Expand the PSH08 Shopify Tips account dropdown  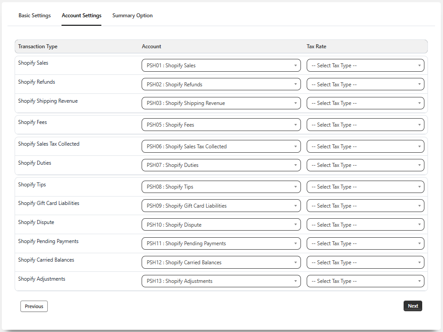[x=221, y=187]
